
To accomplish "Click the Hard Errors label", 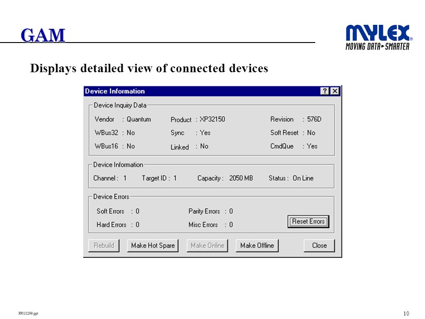I will (112, 225).
